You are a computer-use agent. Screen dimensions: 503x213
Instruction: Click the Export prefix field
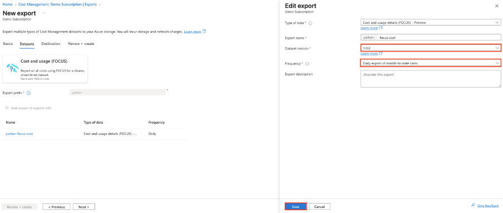pyautogui.click(x=118, y=92)
